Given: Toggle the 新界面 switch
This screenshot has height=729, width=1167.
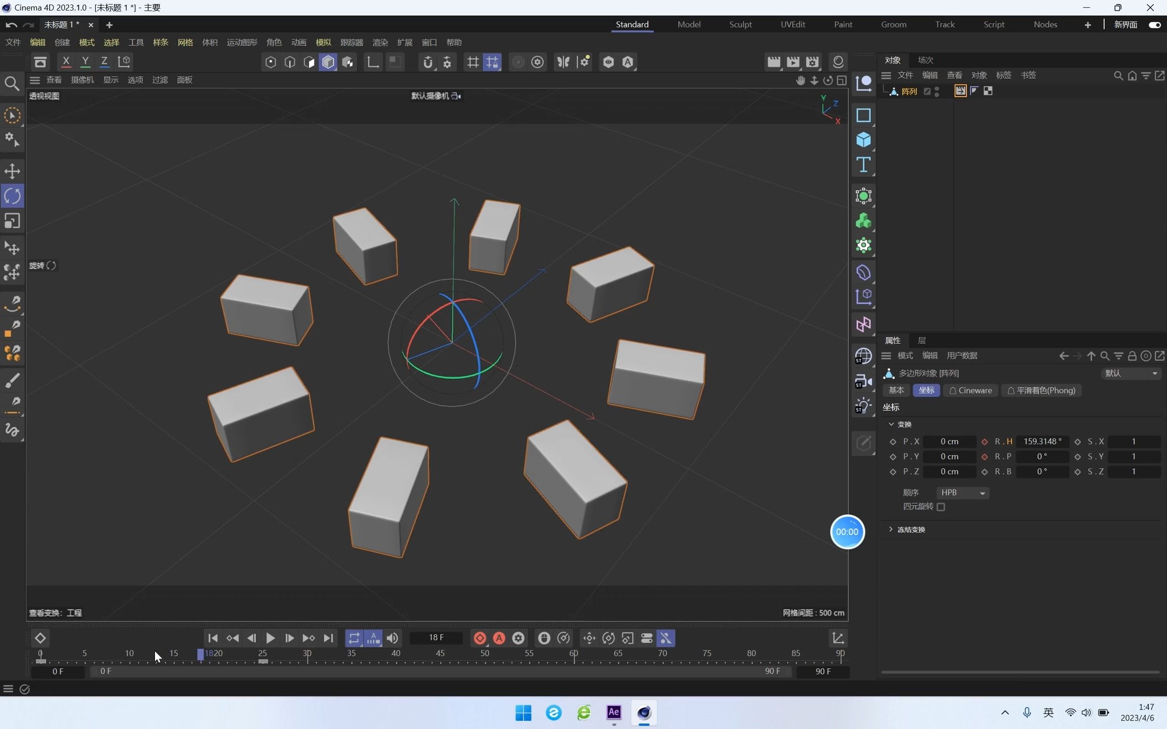Looking at the screenshot, I should (1155, 24).
